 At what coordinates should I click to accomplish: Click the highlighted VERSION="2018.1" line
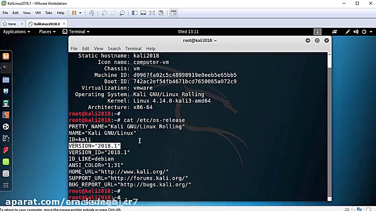click(95, 146)
